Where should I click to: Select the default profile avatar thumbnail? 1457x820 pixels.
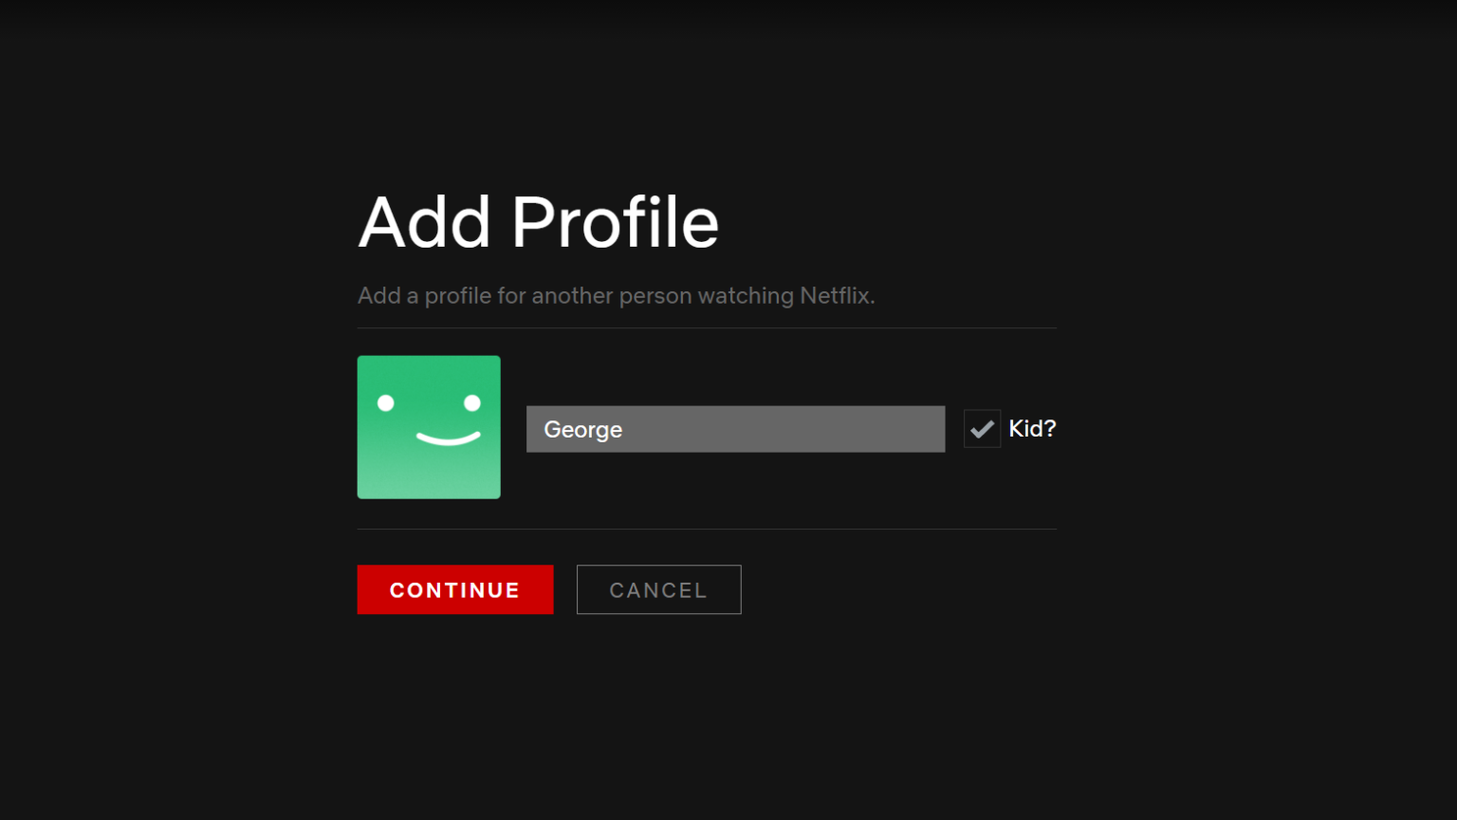pyautogui.click(x=429, y=427)
